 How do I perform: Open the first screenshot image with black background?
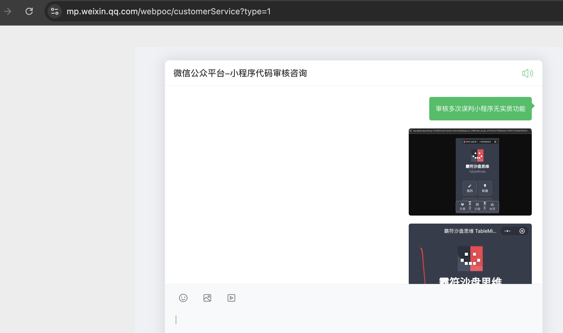coord(470,172)
